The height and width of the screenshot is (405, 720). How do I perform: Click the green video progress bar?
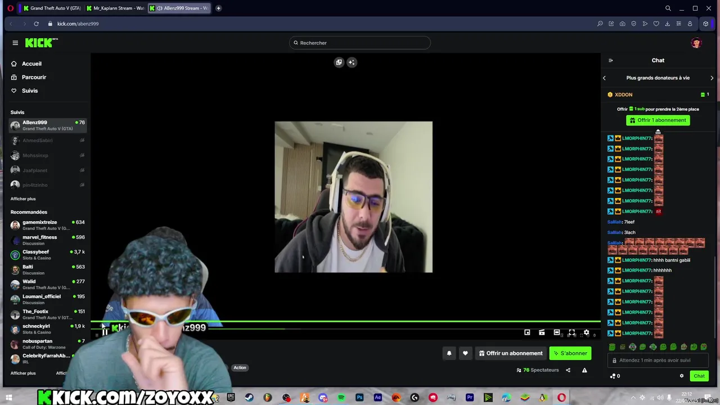(x=345, y=322)
